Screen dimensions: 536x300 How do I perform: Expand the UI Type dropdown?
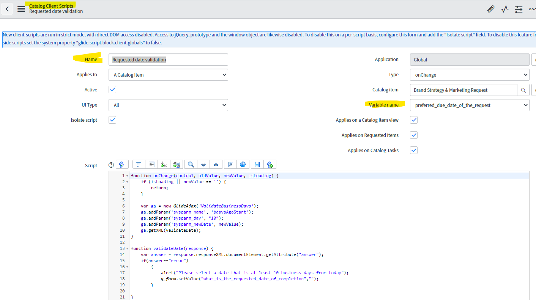pyautogui.click(x=168, y=105)
